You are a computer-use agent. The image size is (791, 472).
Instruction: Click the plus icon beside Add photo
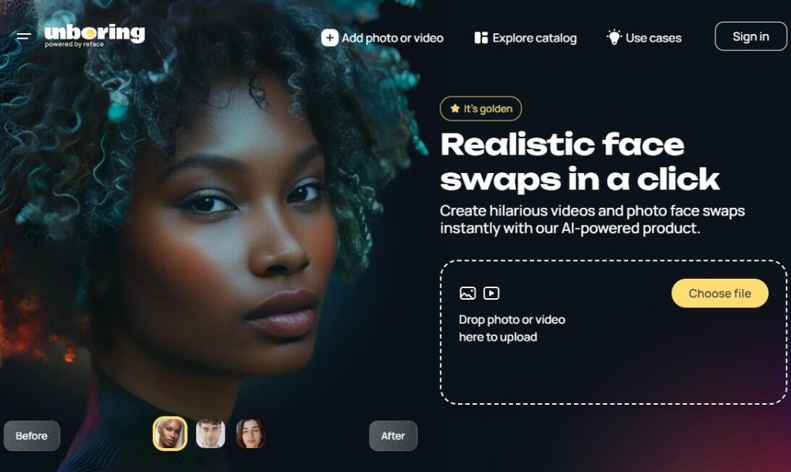(329, 38)
